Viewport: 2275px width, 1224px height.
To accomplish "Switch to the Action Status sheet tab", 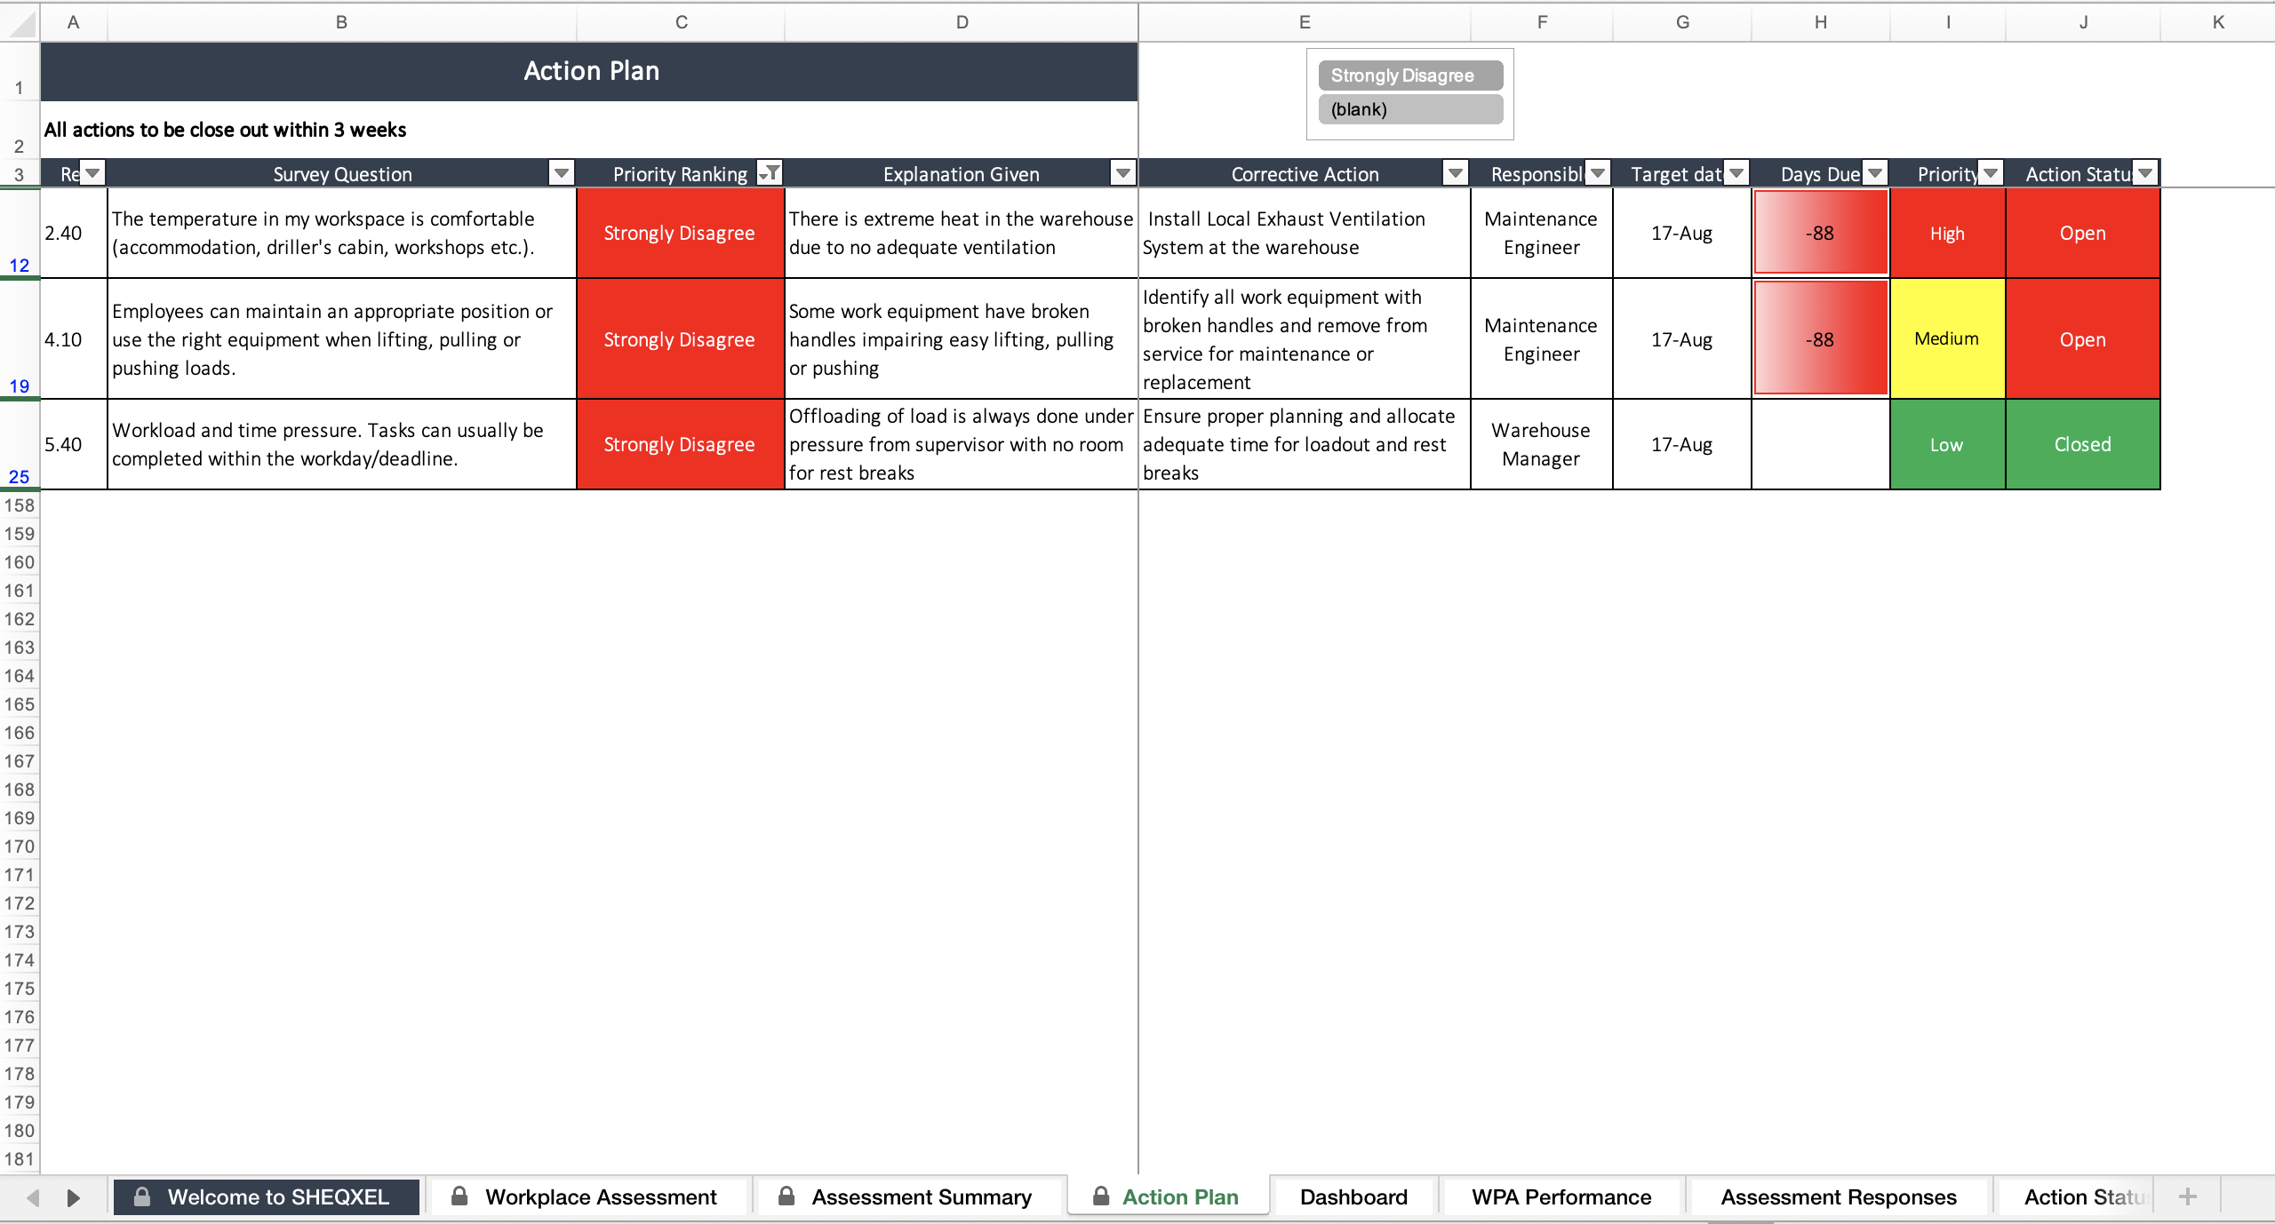I will 2077,1196.
